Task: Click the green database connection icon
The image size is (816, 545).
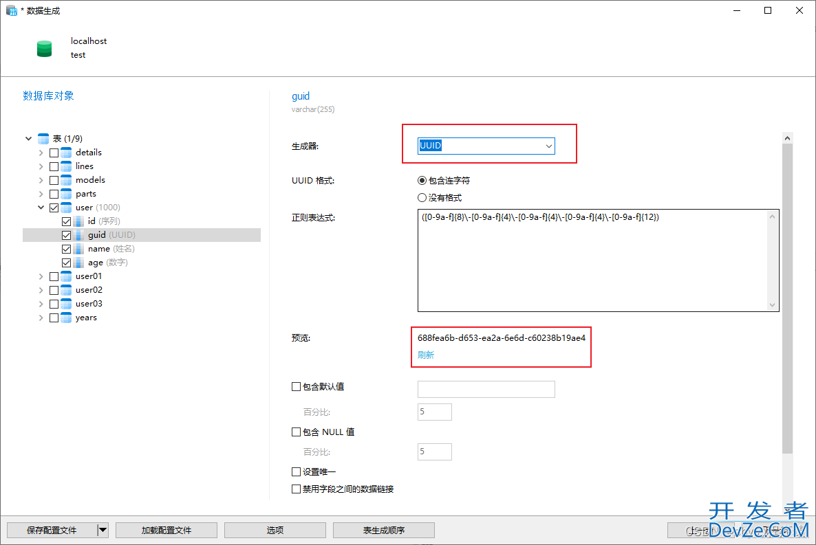Action: click(x=44, y=48)
